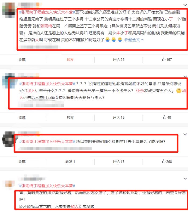Open the first post's options chevron

[185, 5]
